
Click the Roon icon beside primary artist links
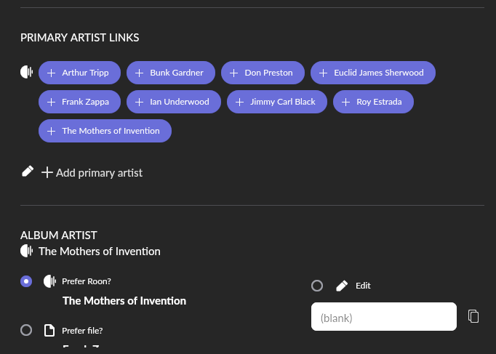tap(27, 72)
